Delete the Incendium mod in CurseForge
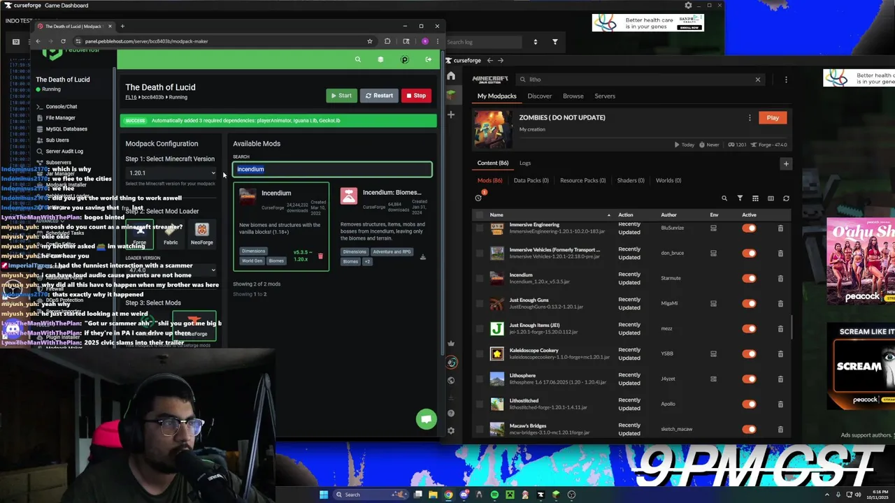 click(780, 279)
